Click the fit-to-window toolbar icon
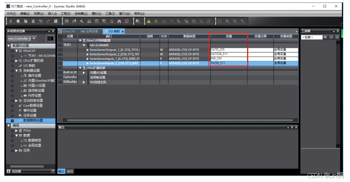This screenshot has height=182, width=350. tap(220, 21)
